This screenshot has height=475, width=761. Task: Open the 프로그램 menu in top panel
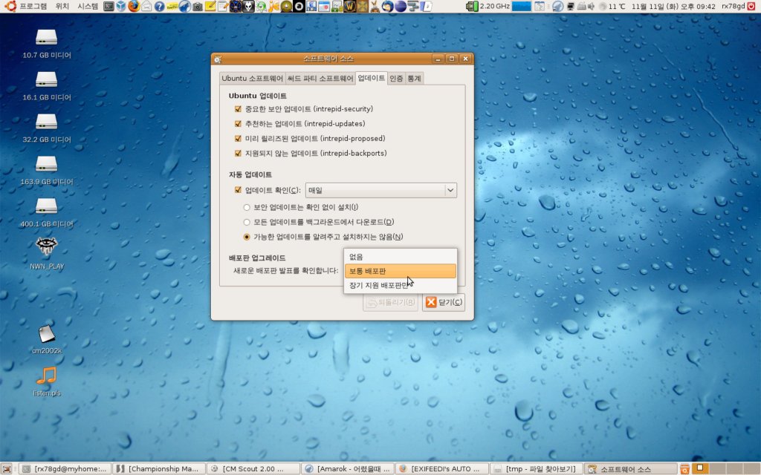tap(33, 6)
